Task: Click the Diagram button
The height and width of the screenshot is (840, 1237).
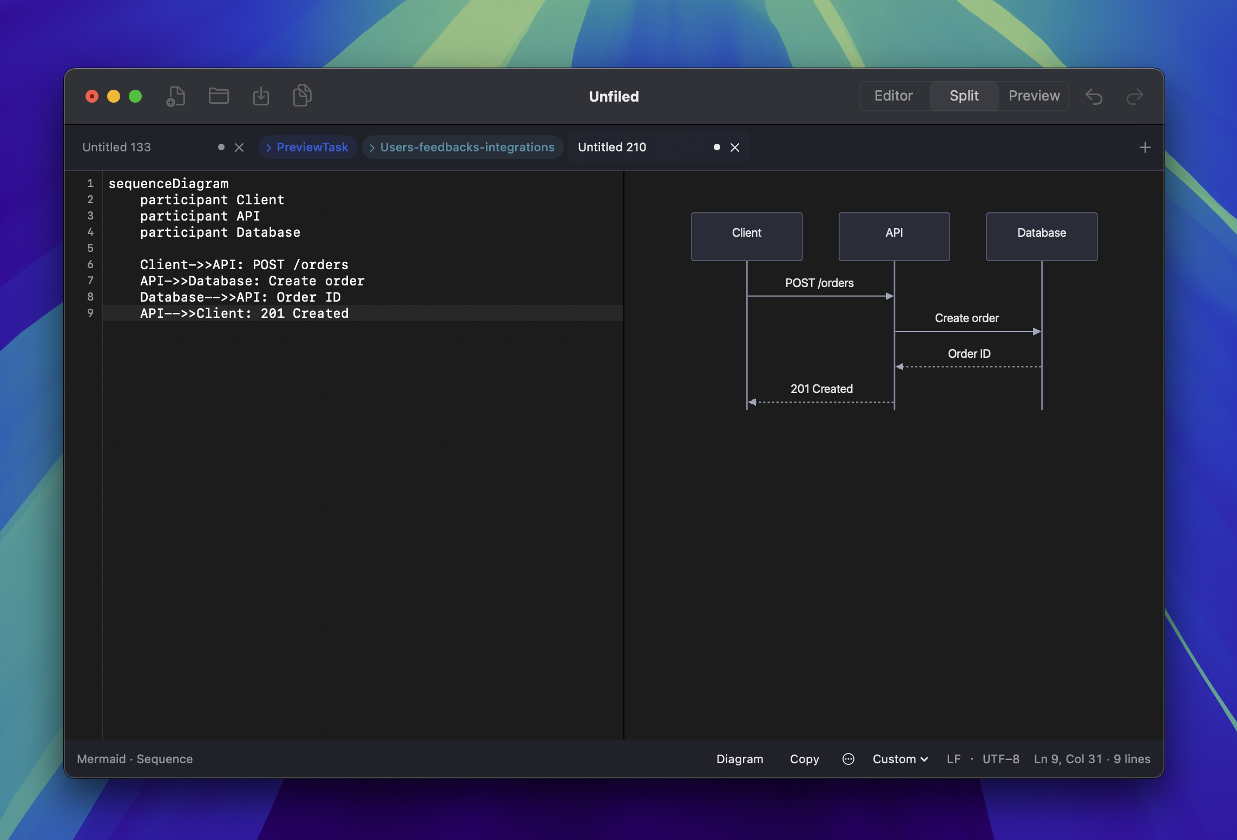Action: pyautogui.click(x=740, y=759)
